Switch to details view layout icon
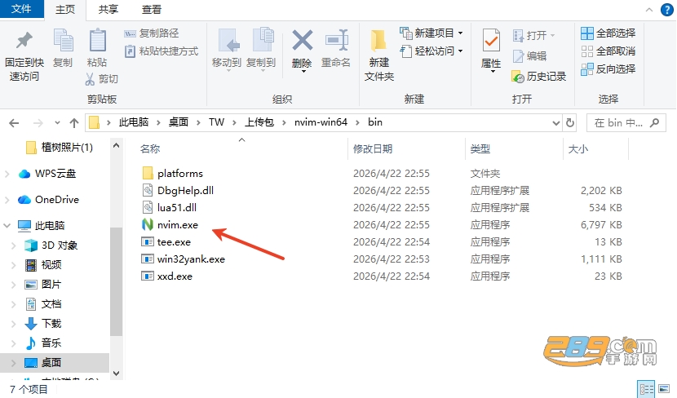677x398 pixels. click(x=646, y=389)
